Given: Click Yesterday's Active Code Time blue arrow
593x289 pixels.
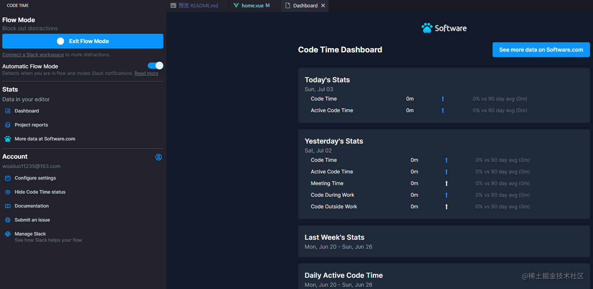Looking at the screenshot, I should (x=446, y=172).
